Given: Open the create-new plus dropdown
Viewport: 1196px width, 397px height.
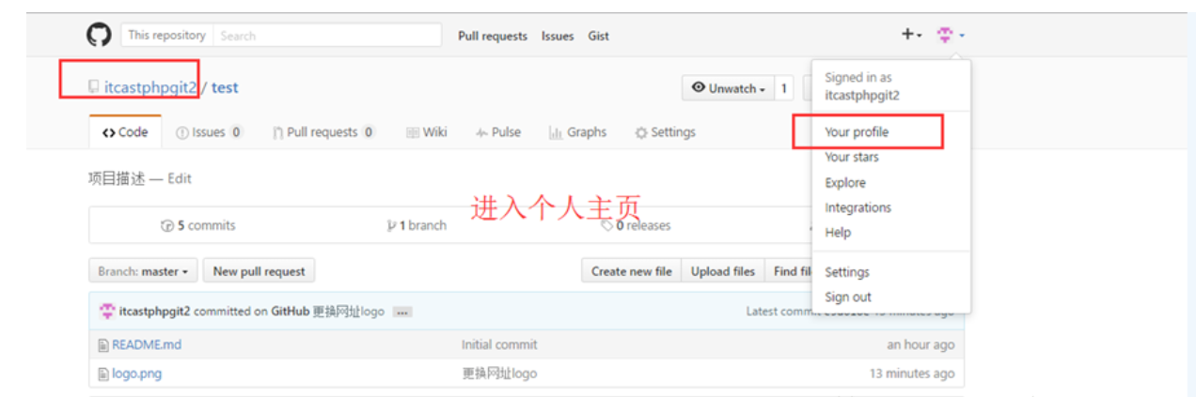Looking at the screenshot, I should click(x=911, y=35).
